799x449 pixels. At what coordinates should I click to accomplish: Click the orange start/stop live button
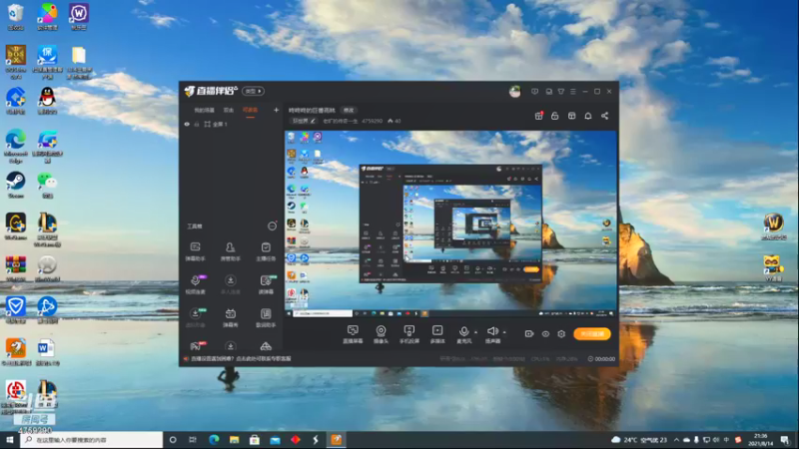[x=591, y=334]
